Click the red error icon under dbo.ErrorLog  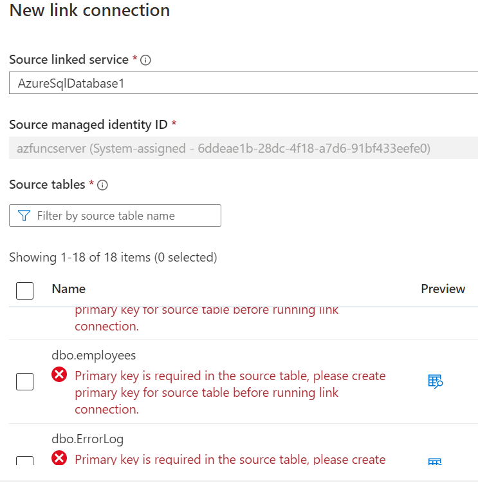(59, 457)
